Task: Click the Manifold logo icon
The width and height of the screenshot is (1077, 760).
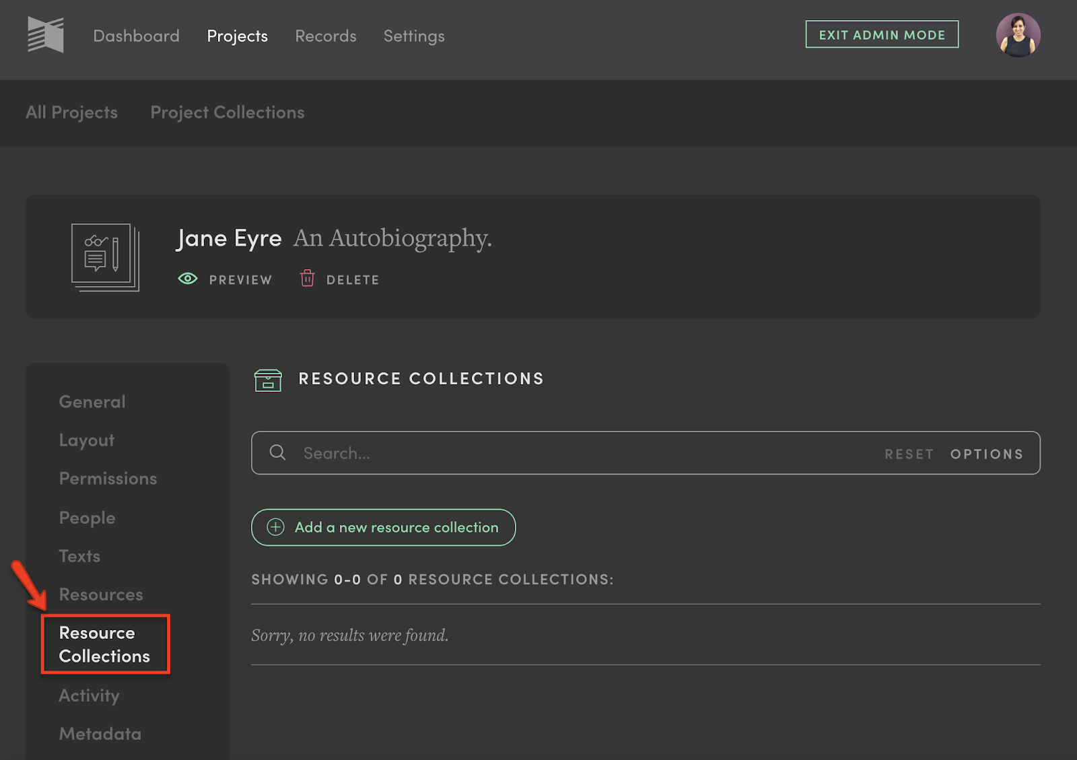Action: [45, 35]
